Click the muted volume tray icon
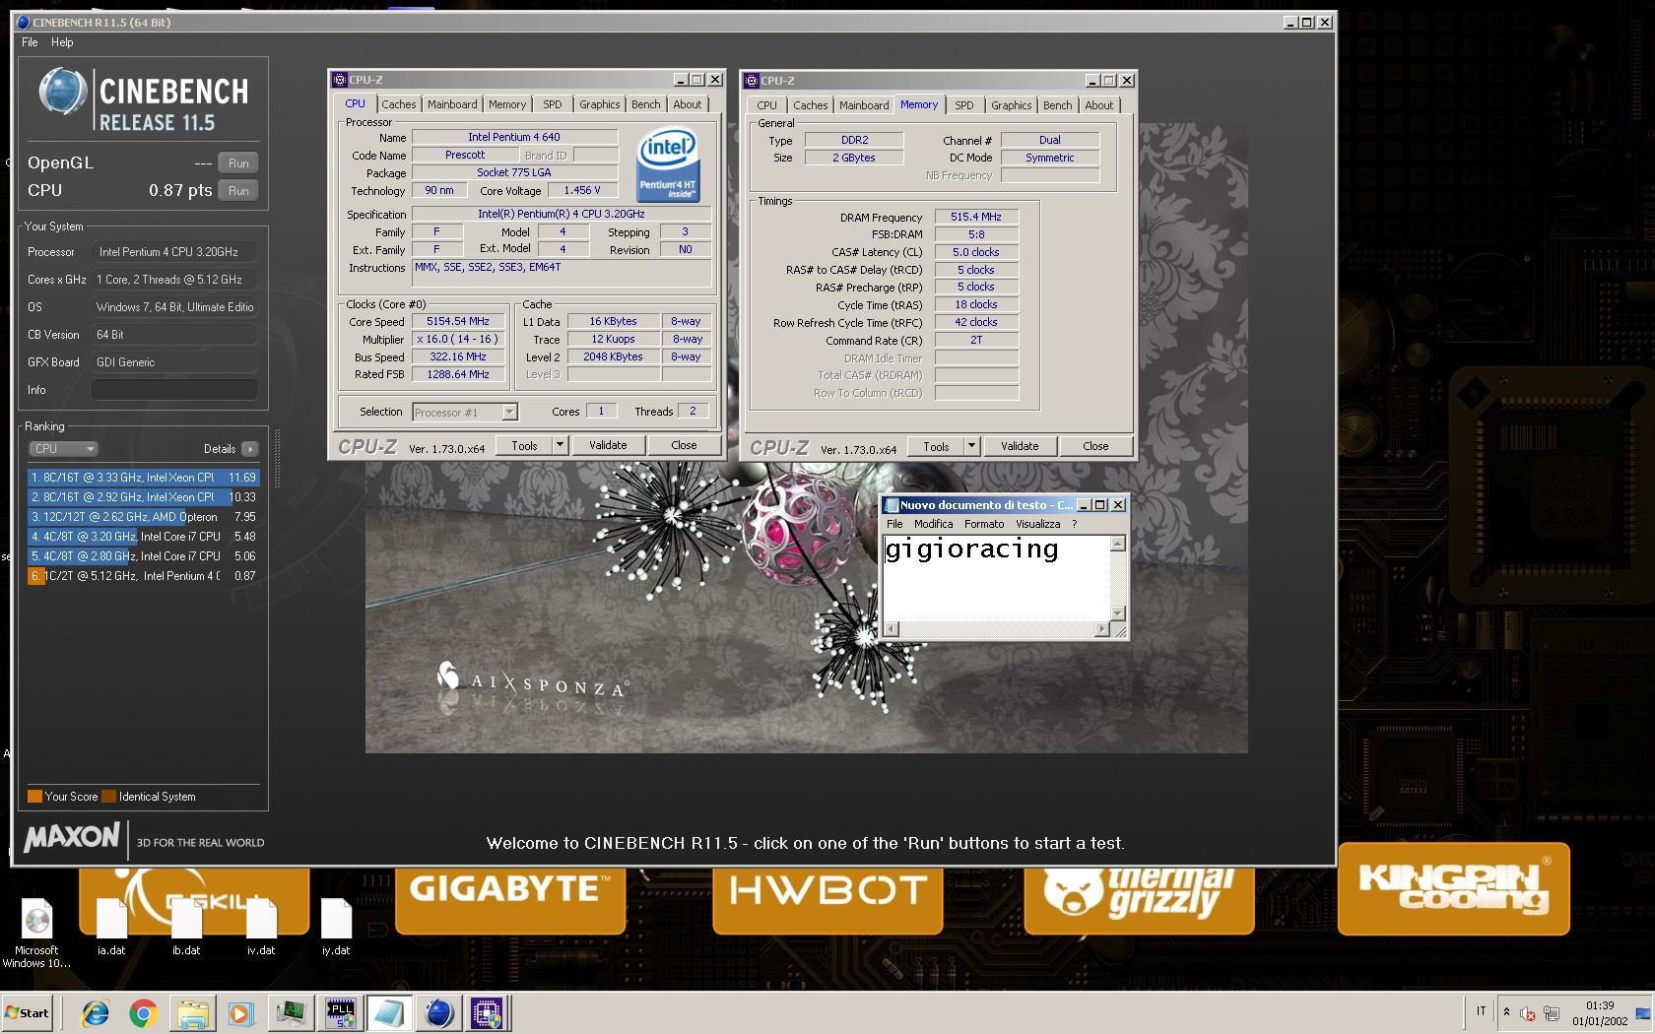Viewport: 1655px width, 1034px height. (1528, 1013)
